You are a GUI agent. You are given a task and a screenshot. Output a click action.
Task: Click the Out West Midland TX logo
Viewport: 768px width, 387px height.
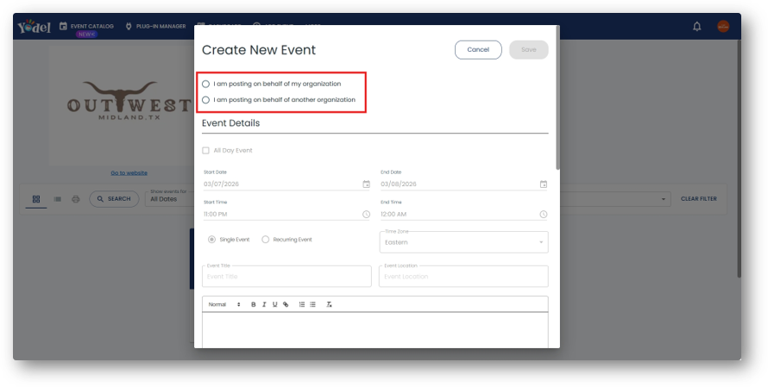coord(129,101)
